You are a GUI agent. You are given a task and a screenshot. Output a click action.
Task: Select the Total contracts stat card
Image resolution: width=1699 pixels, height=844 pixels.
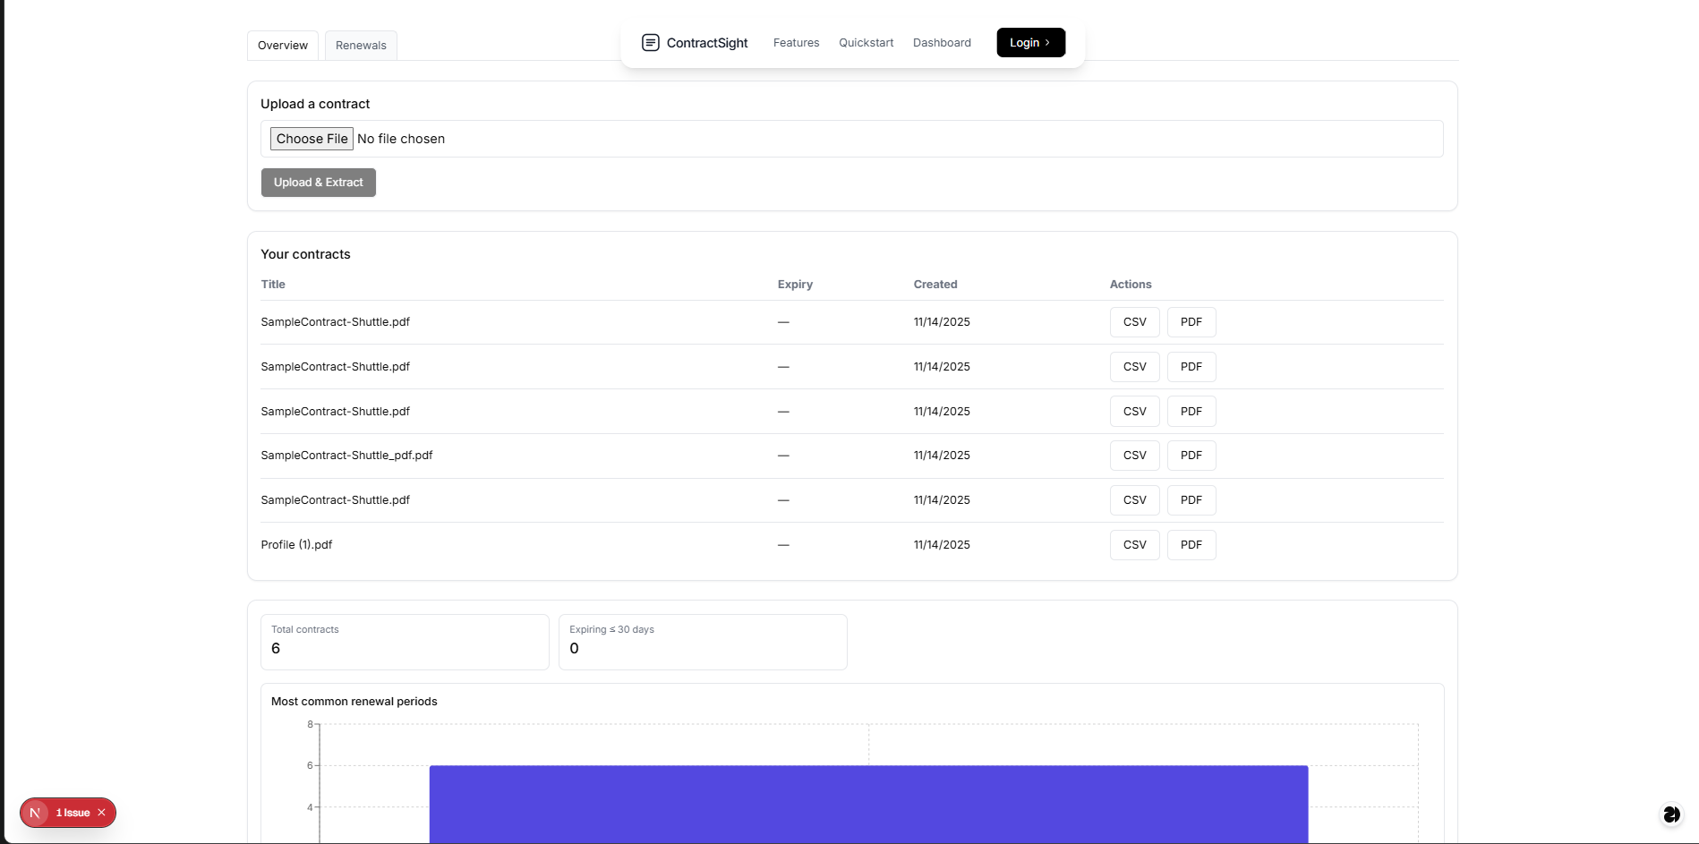pos(404,641)
